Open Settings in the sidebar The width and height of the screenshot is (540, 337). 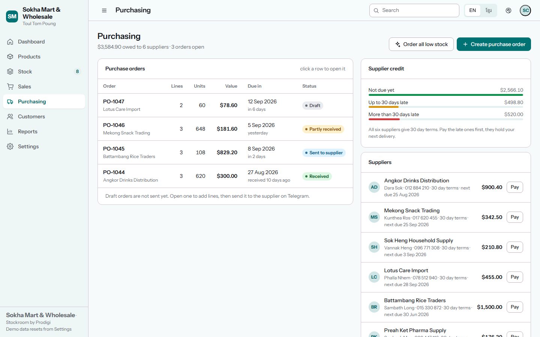pyautogui.click(x=44, y=146)
